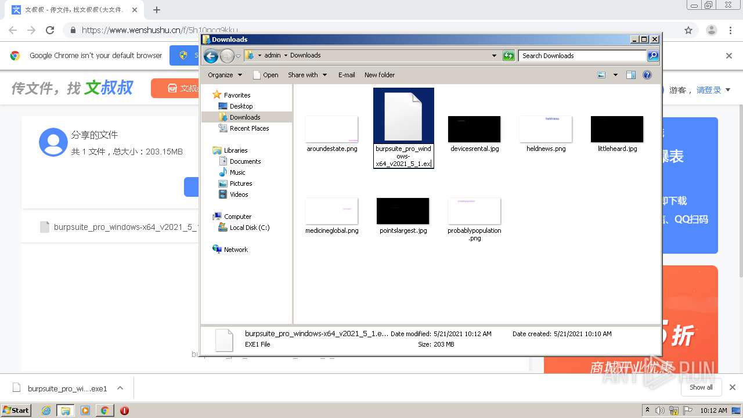
Task: Open the Pictures library
Action: 241,183
